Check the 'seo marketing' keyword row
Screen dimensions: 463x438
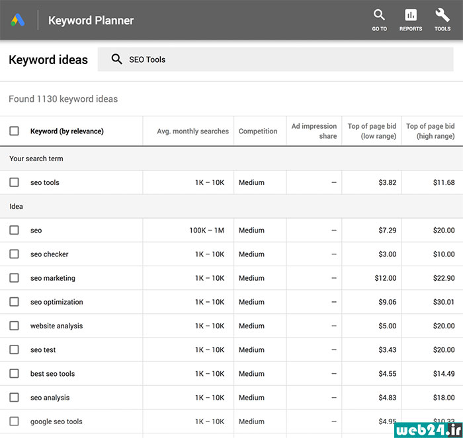14,277
